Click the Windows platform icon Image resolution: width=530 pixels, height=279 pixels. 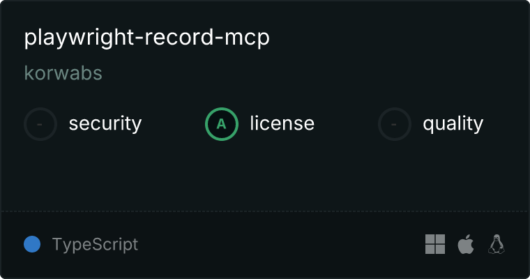(x=435, y=244)
